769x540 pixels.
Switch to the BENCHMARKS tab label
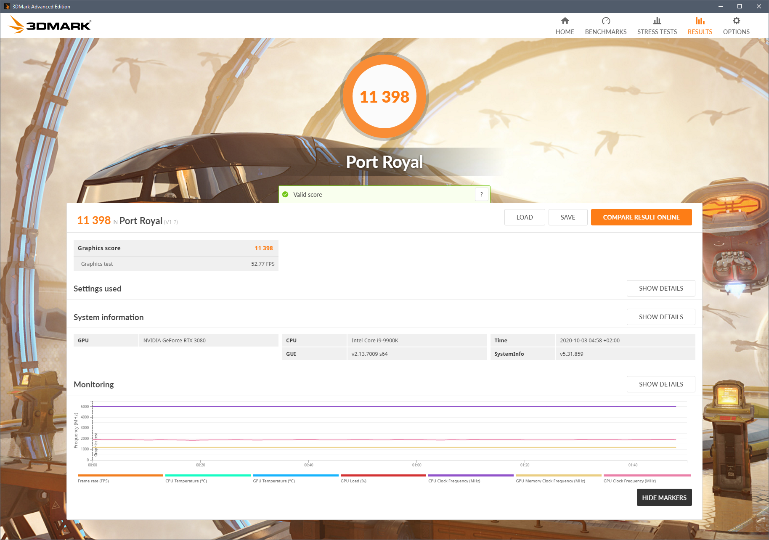pyautogui.click(x=606, y=32)
